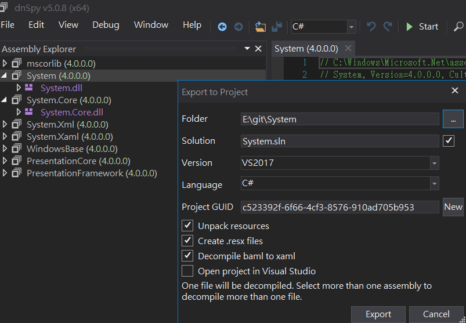Select WindowsBase (4.0.0.0) in the tree

pos(72,148)
